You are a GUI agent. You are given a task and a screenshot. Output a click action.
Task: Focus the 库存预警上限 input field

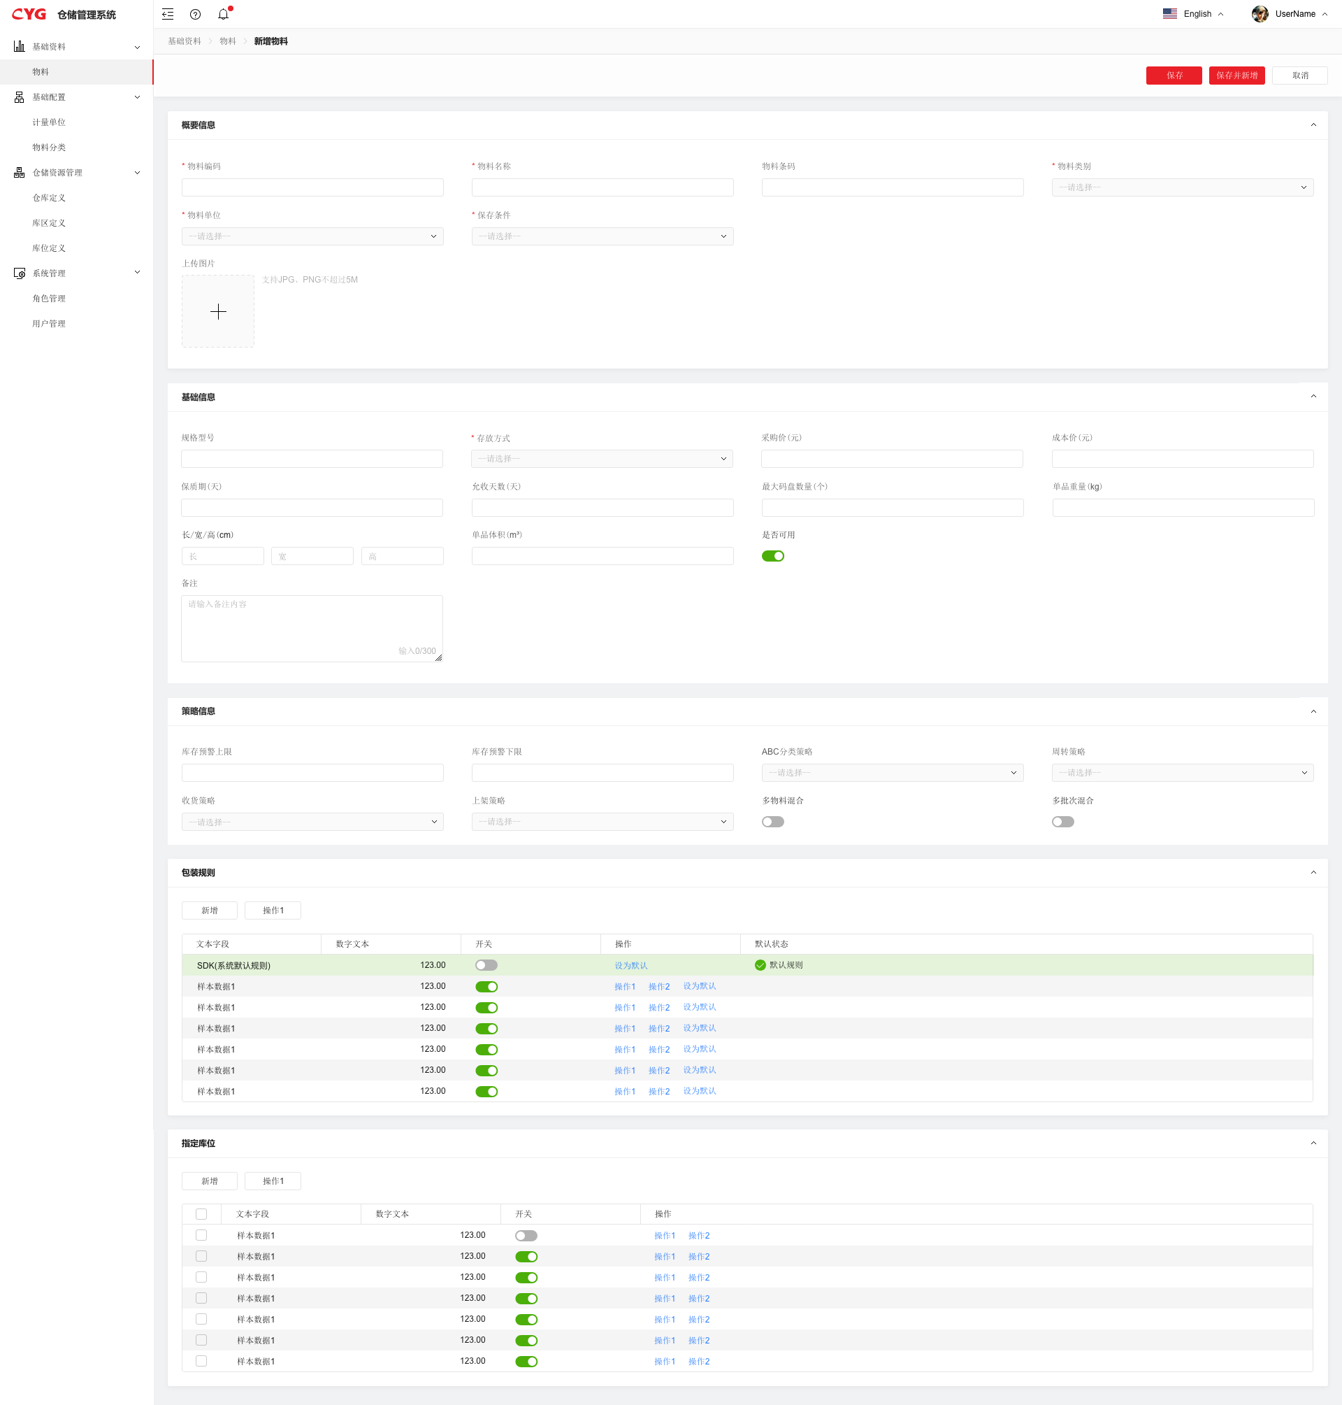pyautogui.click(x=312, y=773)
